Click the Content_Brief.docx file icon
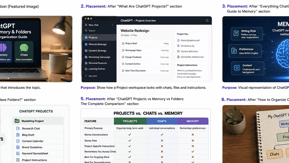This screenshot has width=289, height=163. click(178, 51)
